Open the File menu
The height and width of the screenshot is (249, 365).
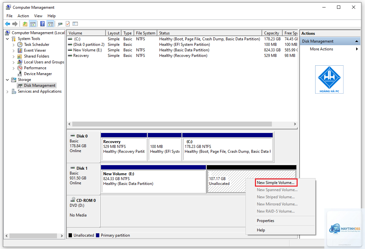(x=9, y=16)
